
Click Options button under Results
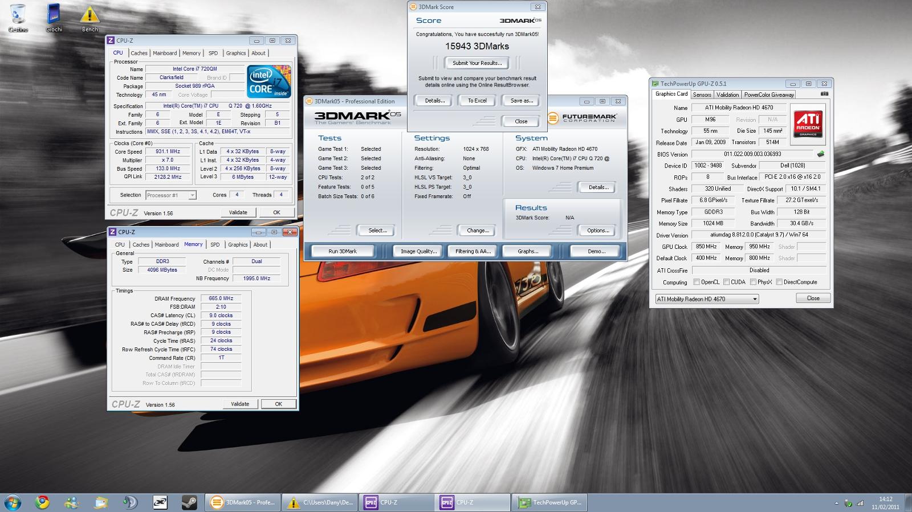(x=598, y=230)
